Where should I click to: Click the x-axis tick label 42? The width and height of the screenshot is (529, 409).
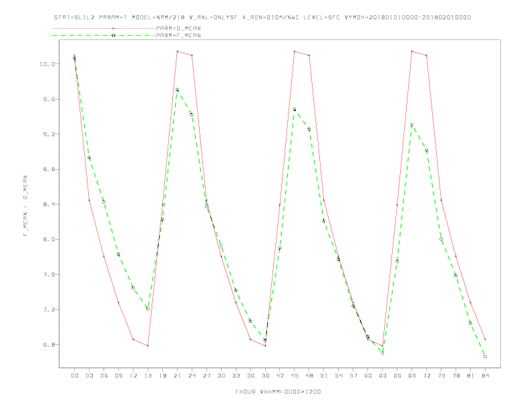pyautogui.click(x=280, y=376)
